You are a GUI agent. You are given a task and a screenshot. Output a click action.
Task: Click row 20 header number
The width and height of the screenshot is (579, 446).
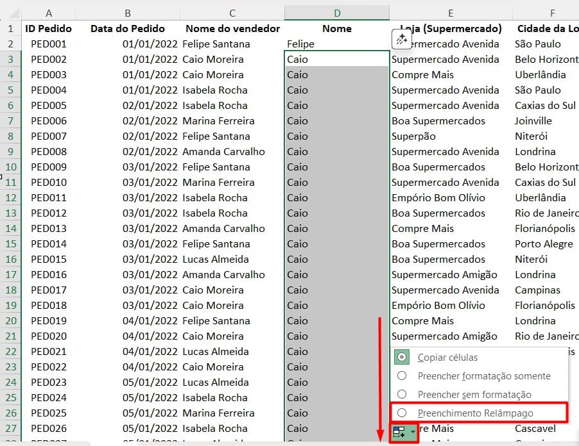click(x=10, y=320)
